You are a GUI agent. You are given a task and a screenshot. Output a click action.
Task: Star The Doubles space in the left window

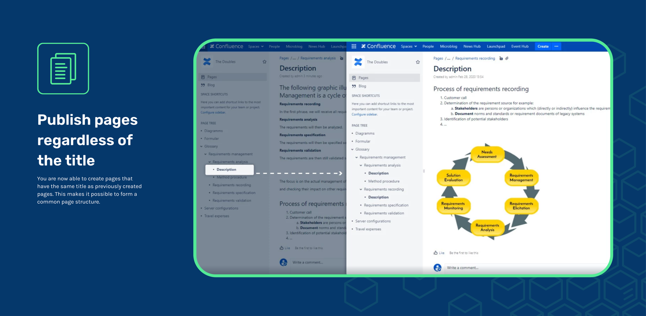coord(265,62)
